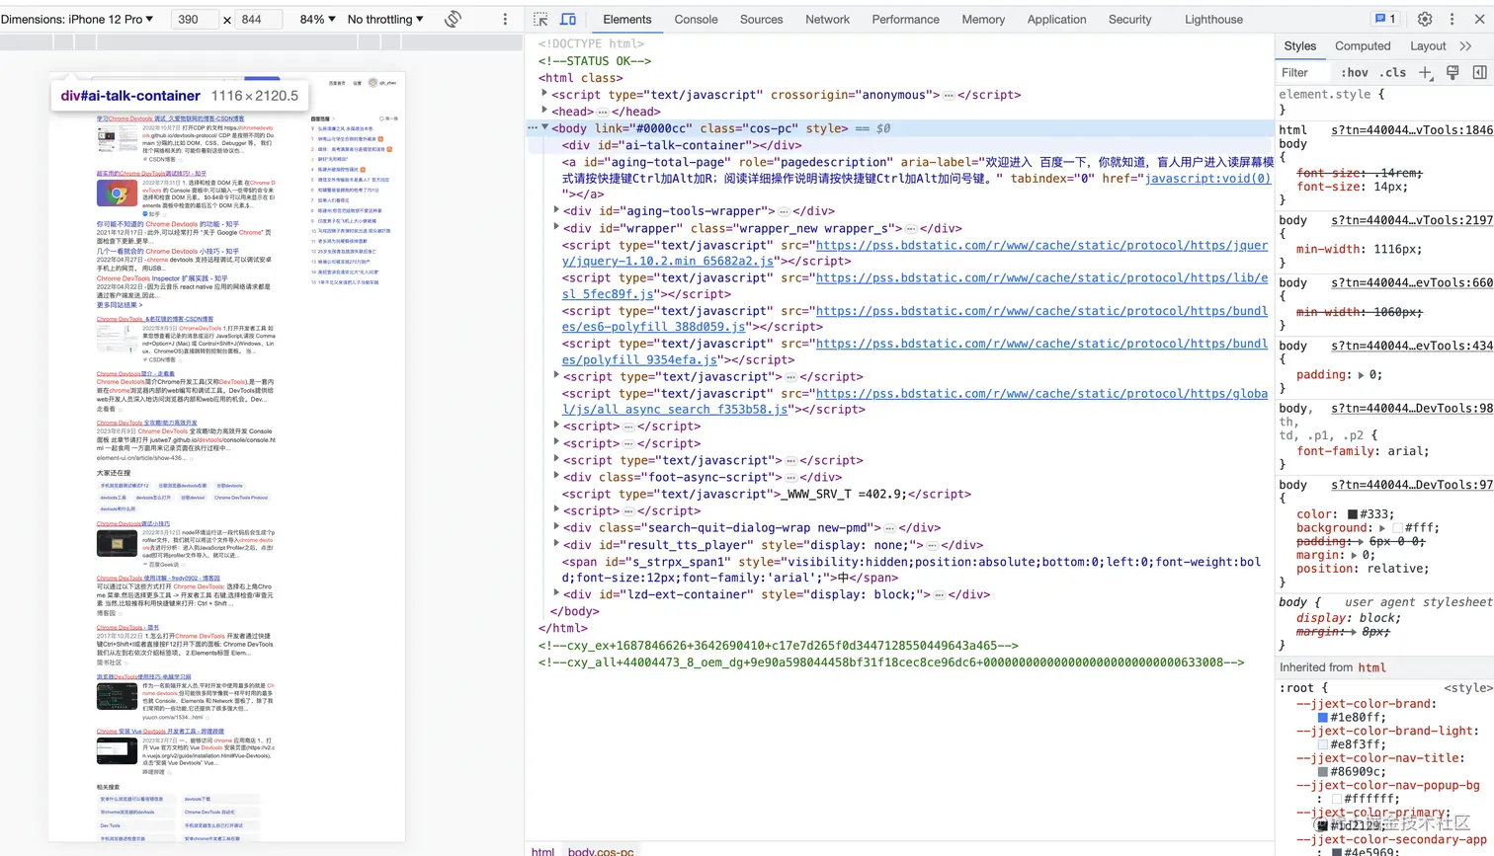Switch to the Sources tab
The image size is (1494, 856).
[761, 19]
